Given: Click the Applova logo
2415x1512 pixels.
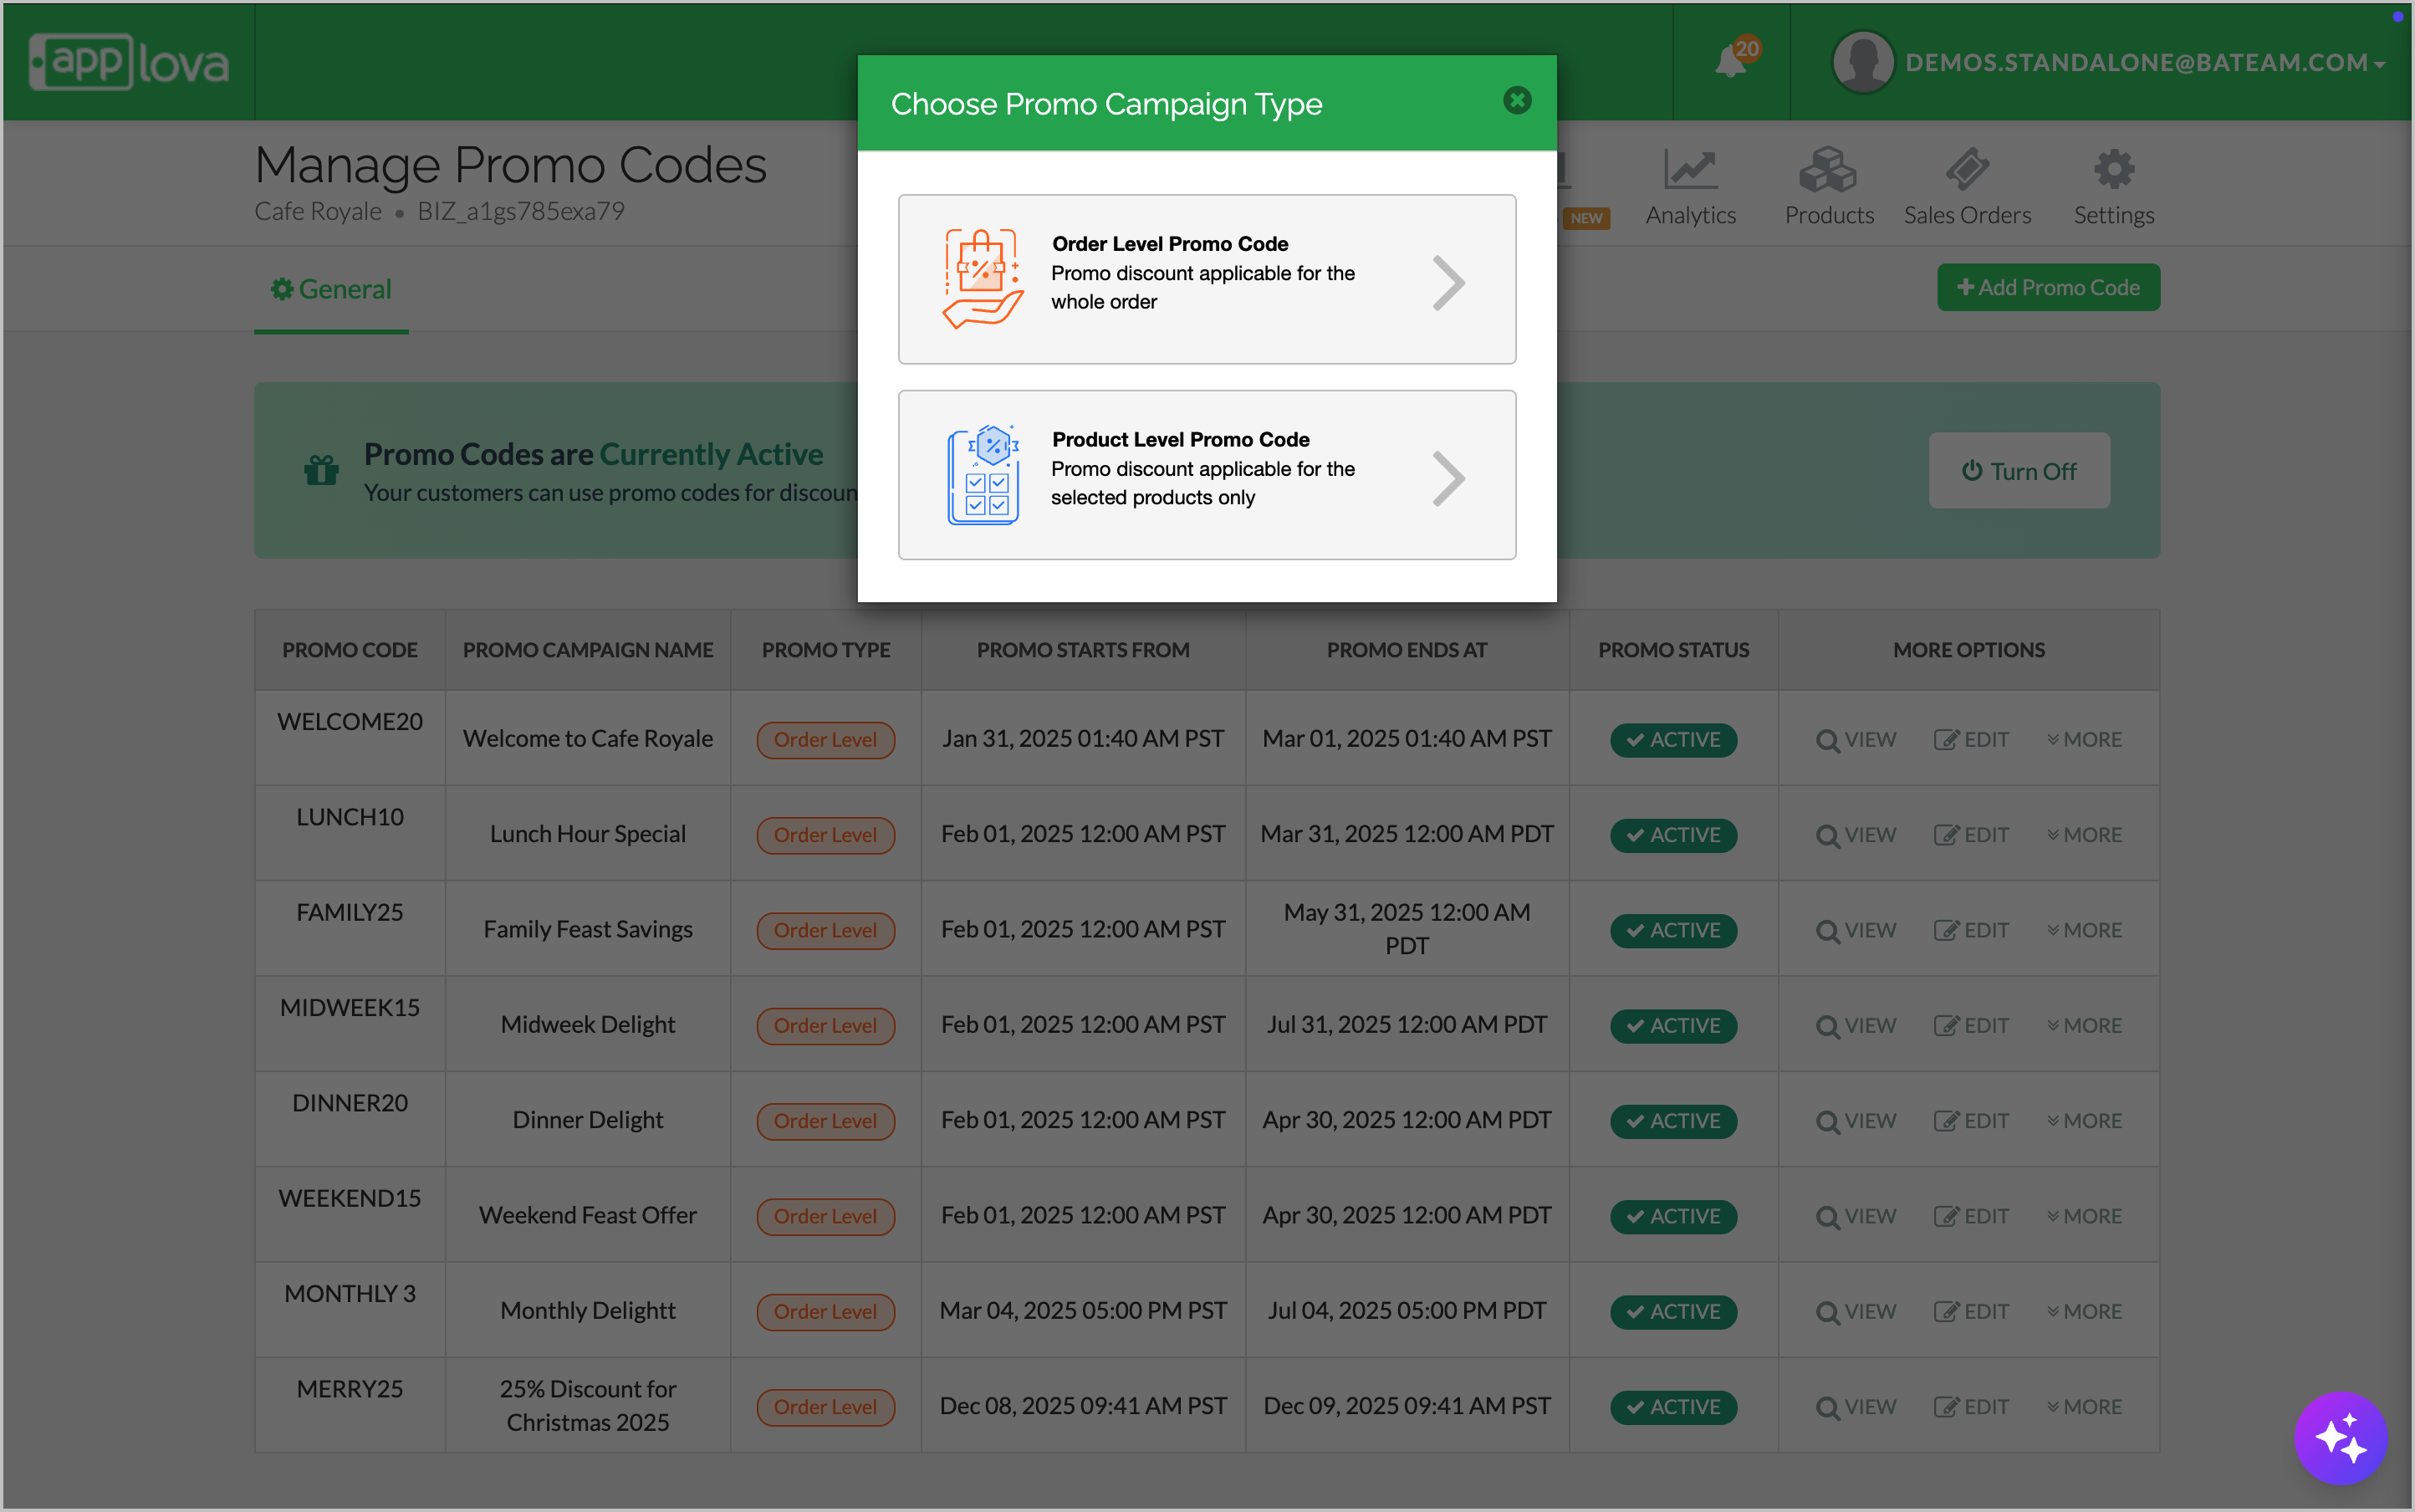Looking at the screenshot, I should pyautogui.click(x=130, y=62).
